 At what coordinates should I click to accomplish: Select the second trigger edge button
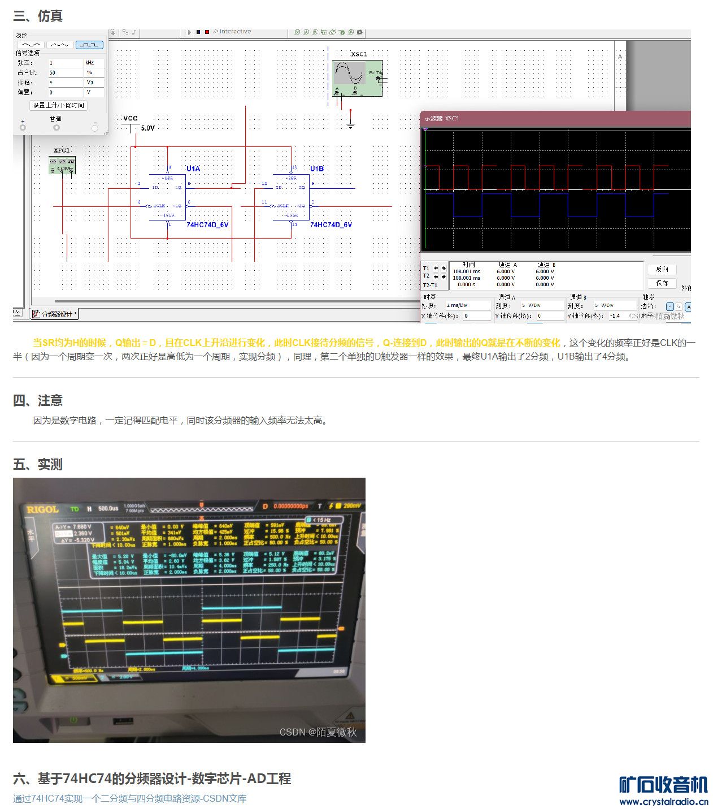pos(679,306)
